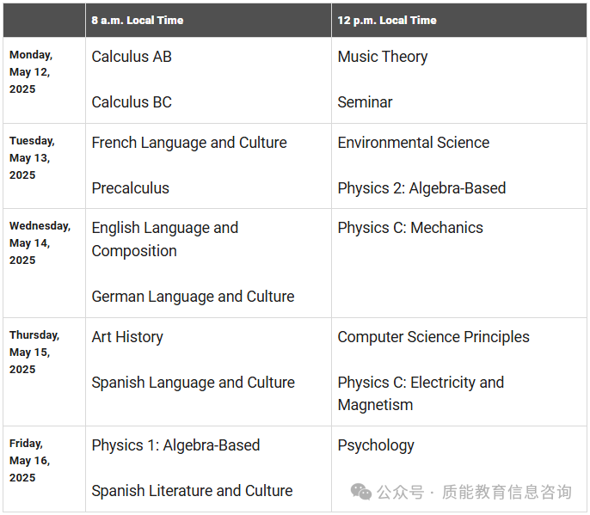Select the 8 a.m. Local Time header
590x515 pixels.
pyautogui.click(x=138, y=20)
